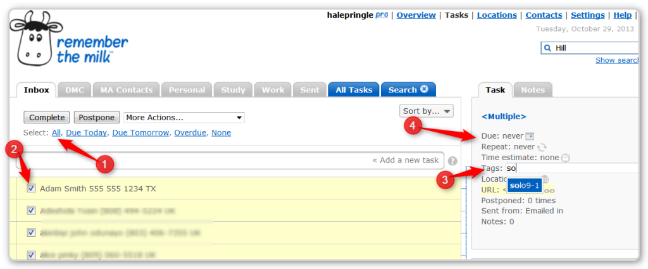
Task: Click the Time estimate: none value
Action: (x=549, y=158)
